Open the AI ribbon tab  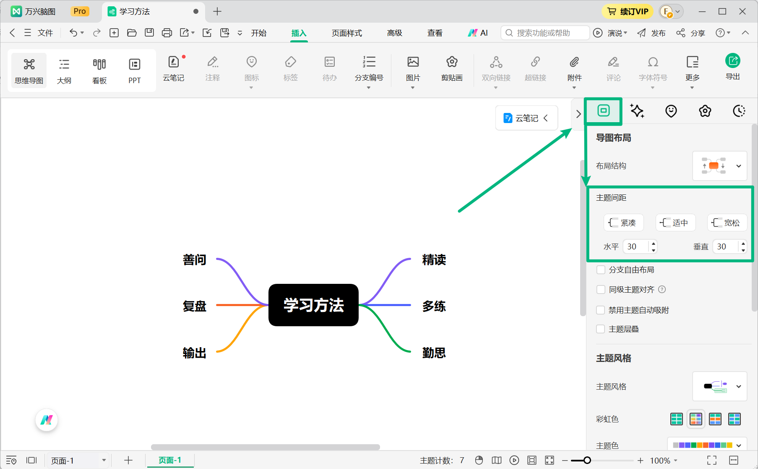point(478,33)
